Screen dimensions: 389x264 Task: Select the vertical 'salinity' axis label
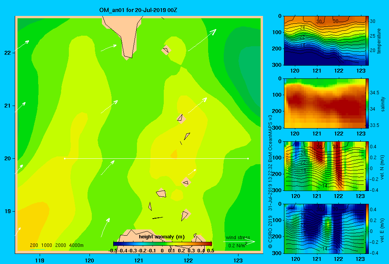pyautogui.click(x=383, y=104)
